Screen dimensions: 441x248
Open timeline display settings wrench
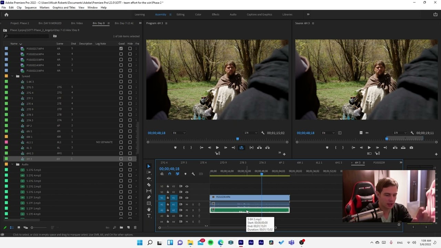193,174
